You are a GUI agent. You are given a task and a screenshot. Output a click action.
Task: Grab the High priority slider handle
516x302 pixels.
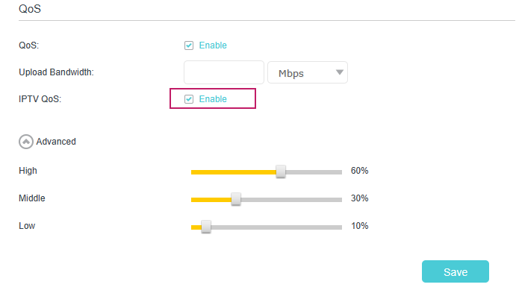[x=281, y=172]
